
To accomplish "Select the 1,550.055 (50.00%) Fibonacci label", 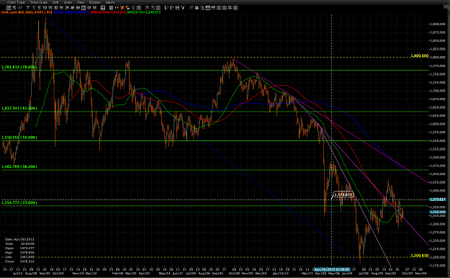I will tap(19, 138).
